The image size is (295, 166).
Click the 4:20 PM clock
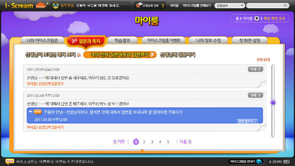coord(275,162)
